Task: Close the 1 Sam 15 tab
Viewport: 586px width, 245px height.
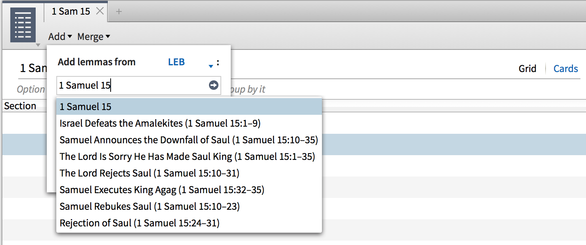Action: 100,11
